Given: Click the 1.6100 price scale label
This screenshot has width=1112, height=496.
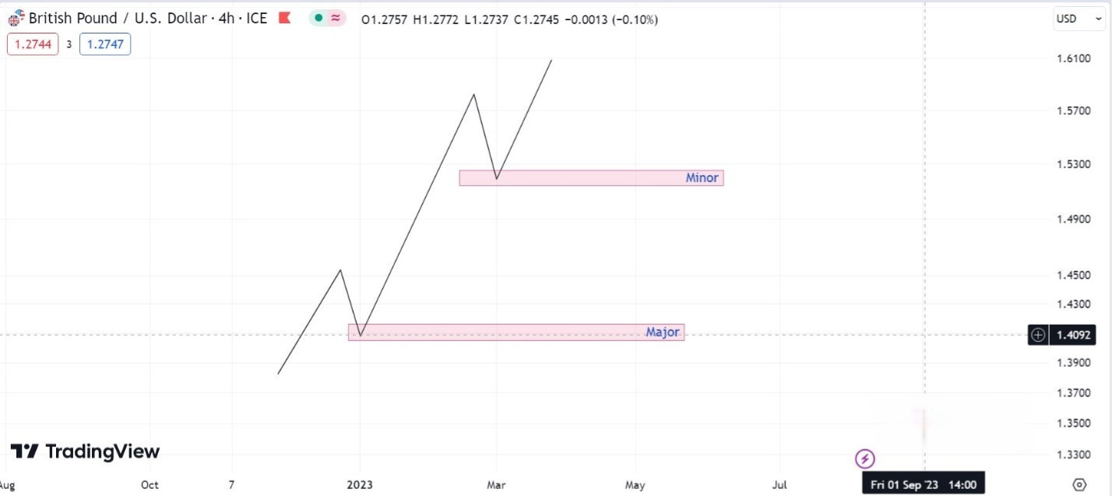Looking at the screenshot, I should tap(1073, 58).
